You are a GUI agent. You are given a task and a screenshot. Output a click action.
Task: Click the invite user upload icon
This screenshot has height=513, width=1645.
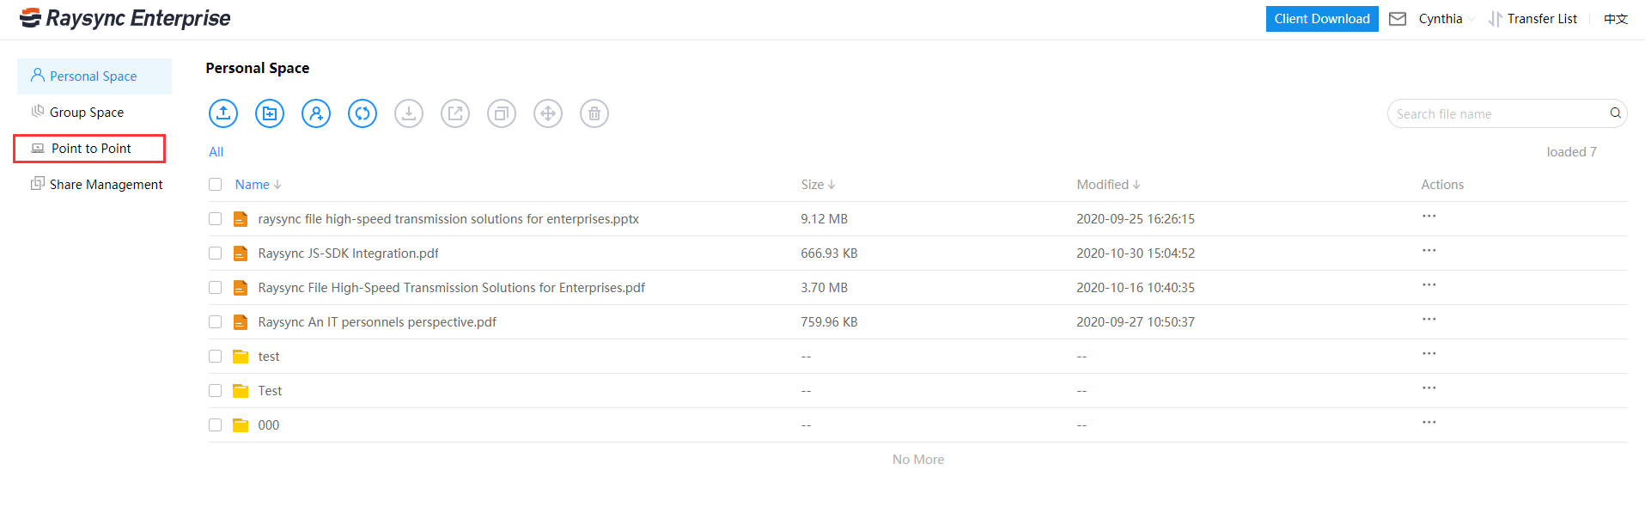point(316,113)
